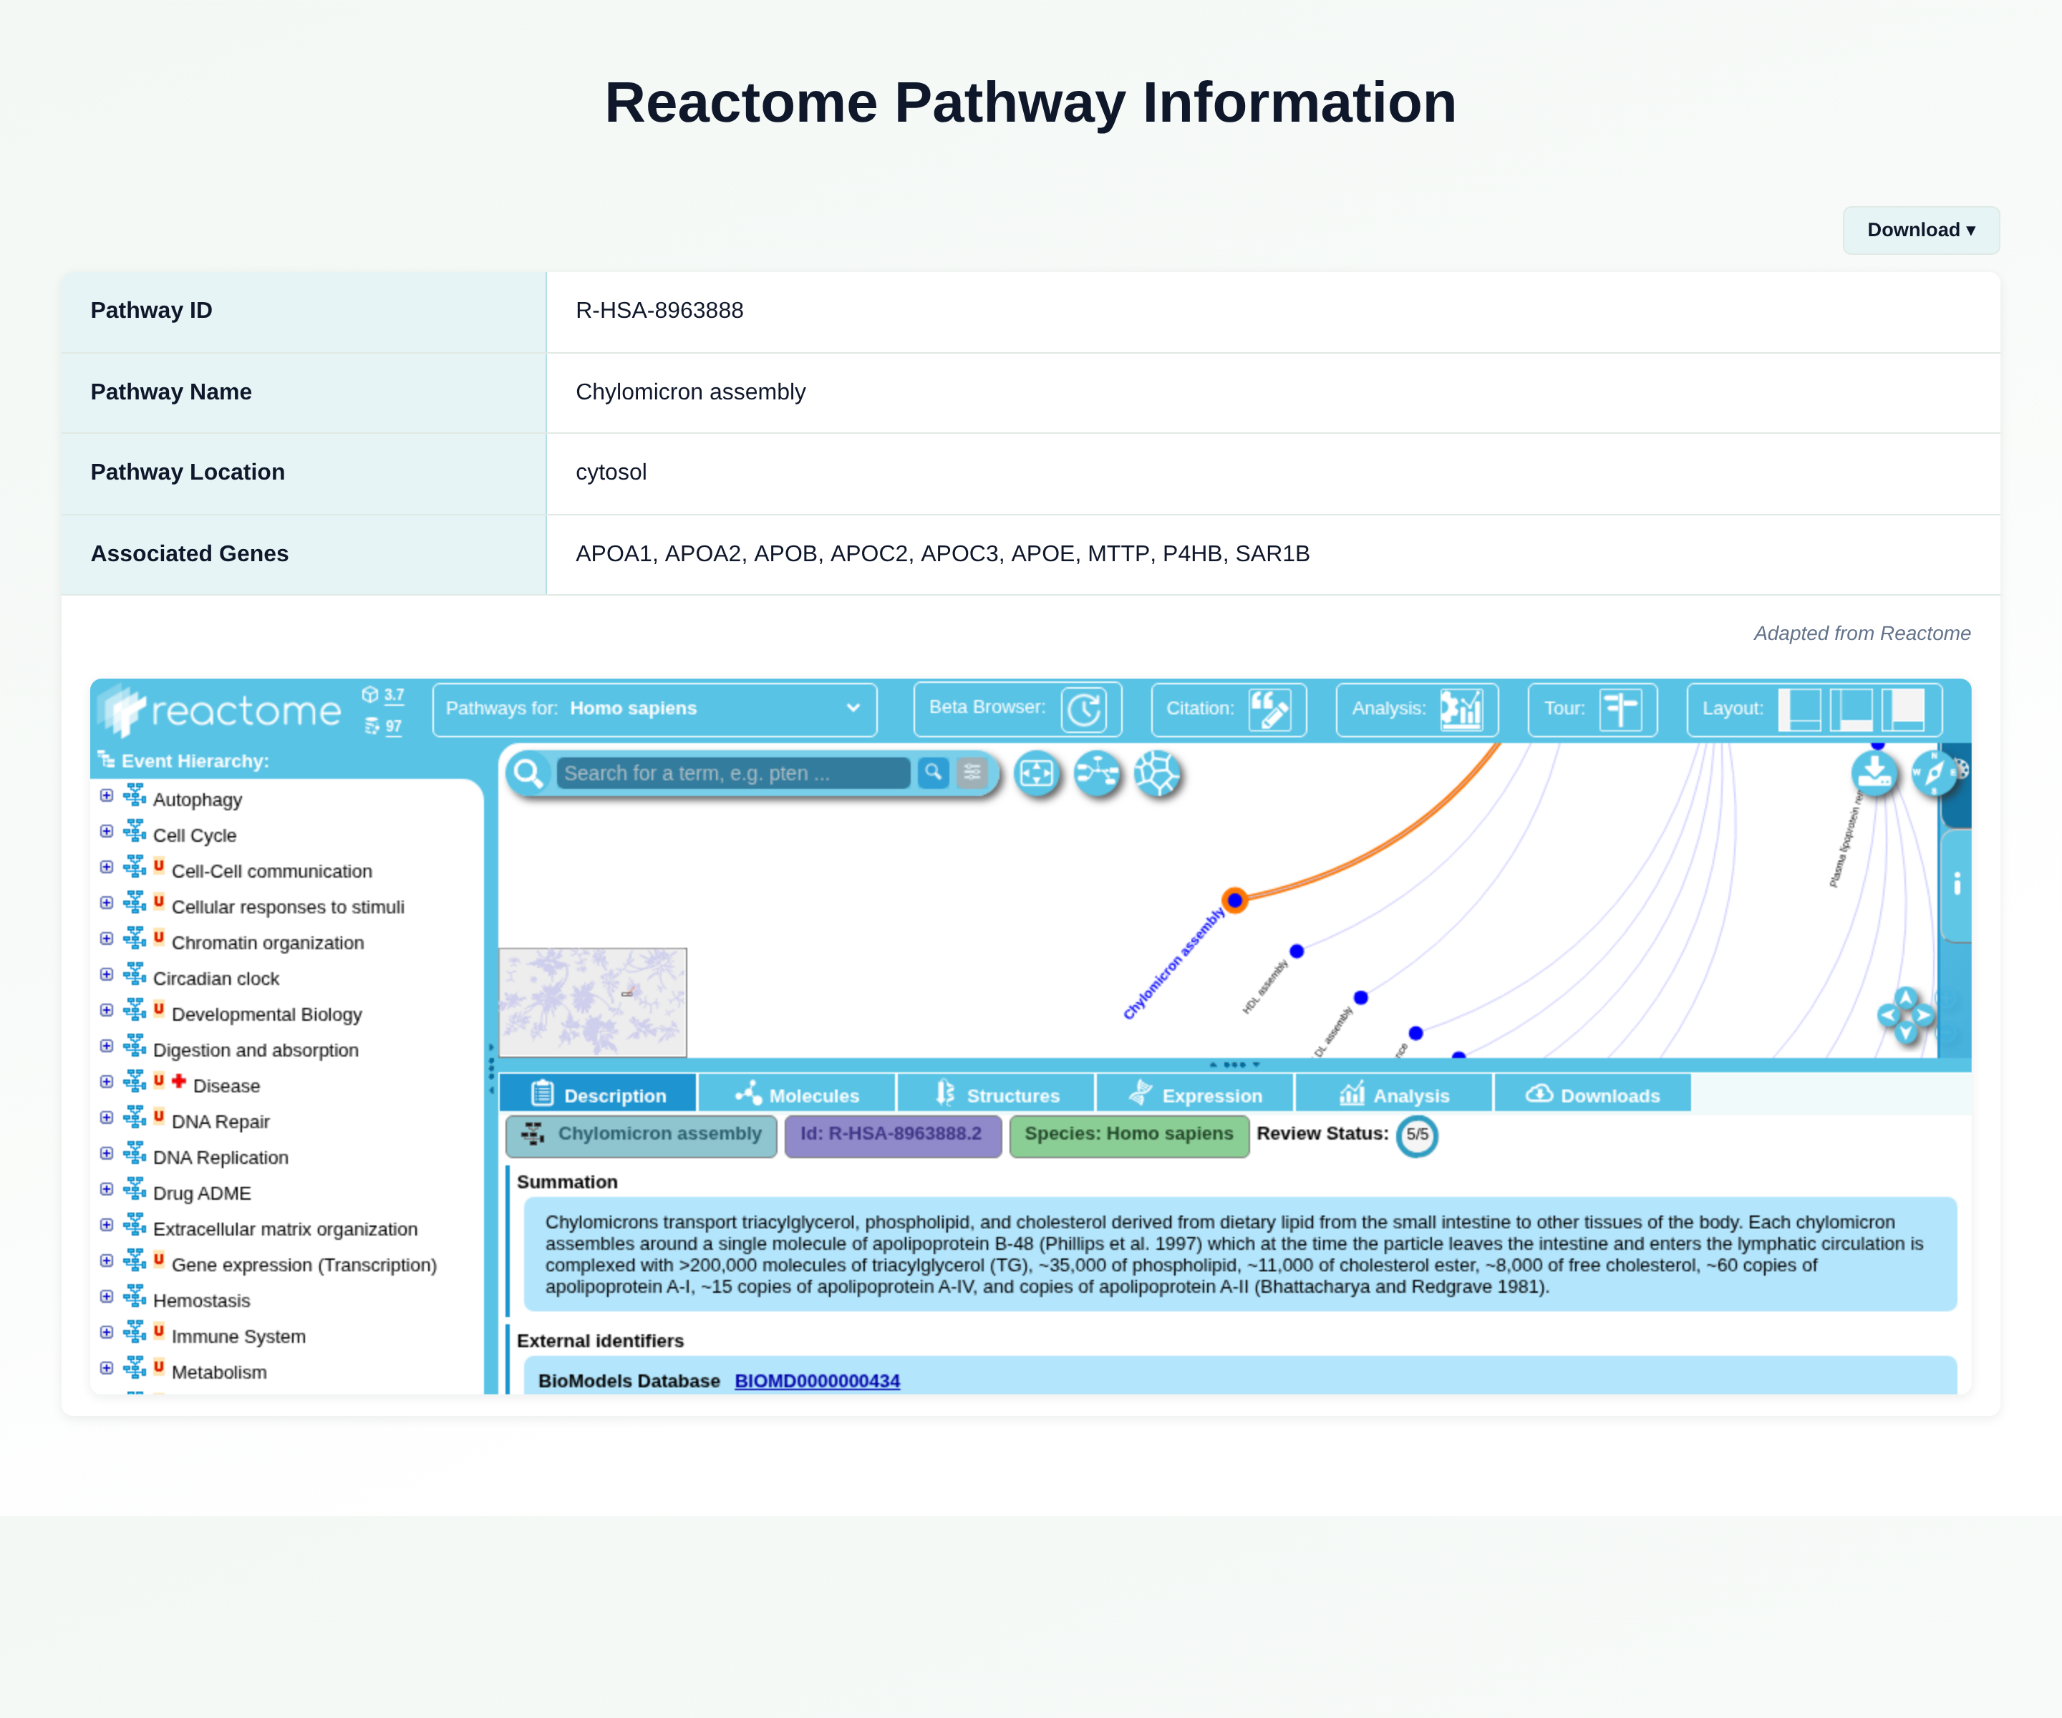Image resolution: width=2062 pixels, height=1718 pixels.
Task: Expand the Hemostasis tree node
Action: tap(106, 1296)
